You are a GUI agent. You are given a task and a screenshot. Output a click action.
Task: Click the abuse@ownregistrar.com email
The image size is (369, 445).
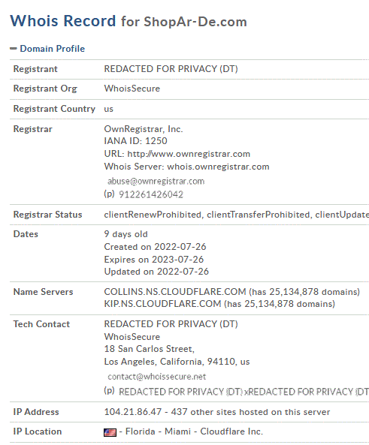[x=156, y=181]
